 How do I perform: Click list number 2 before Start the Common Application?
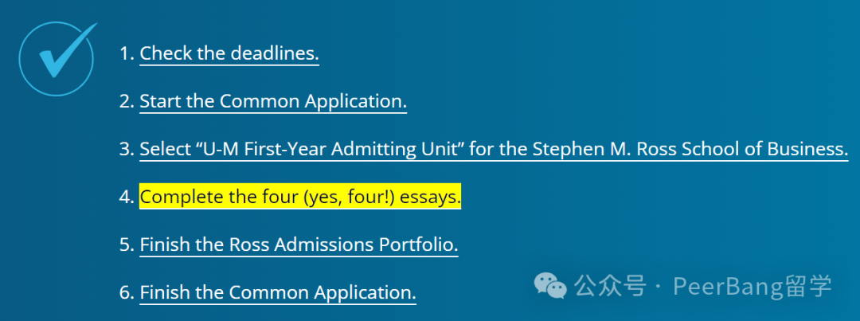coord(126,101)
